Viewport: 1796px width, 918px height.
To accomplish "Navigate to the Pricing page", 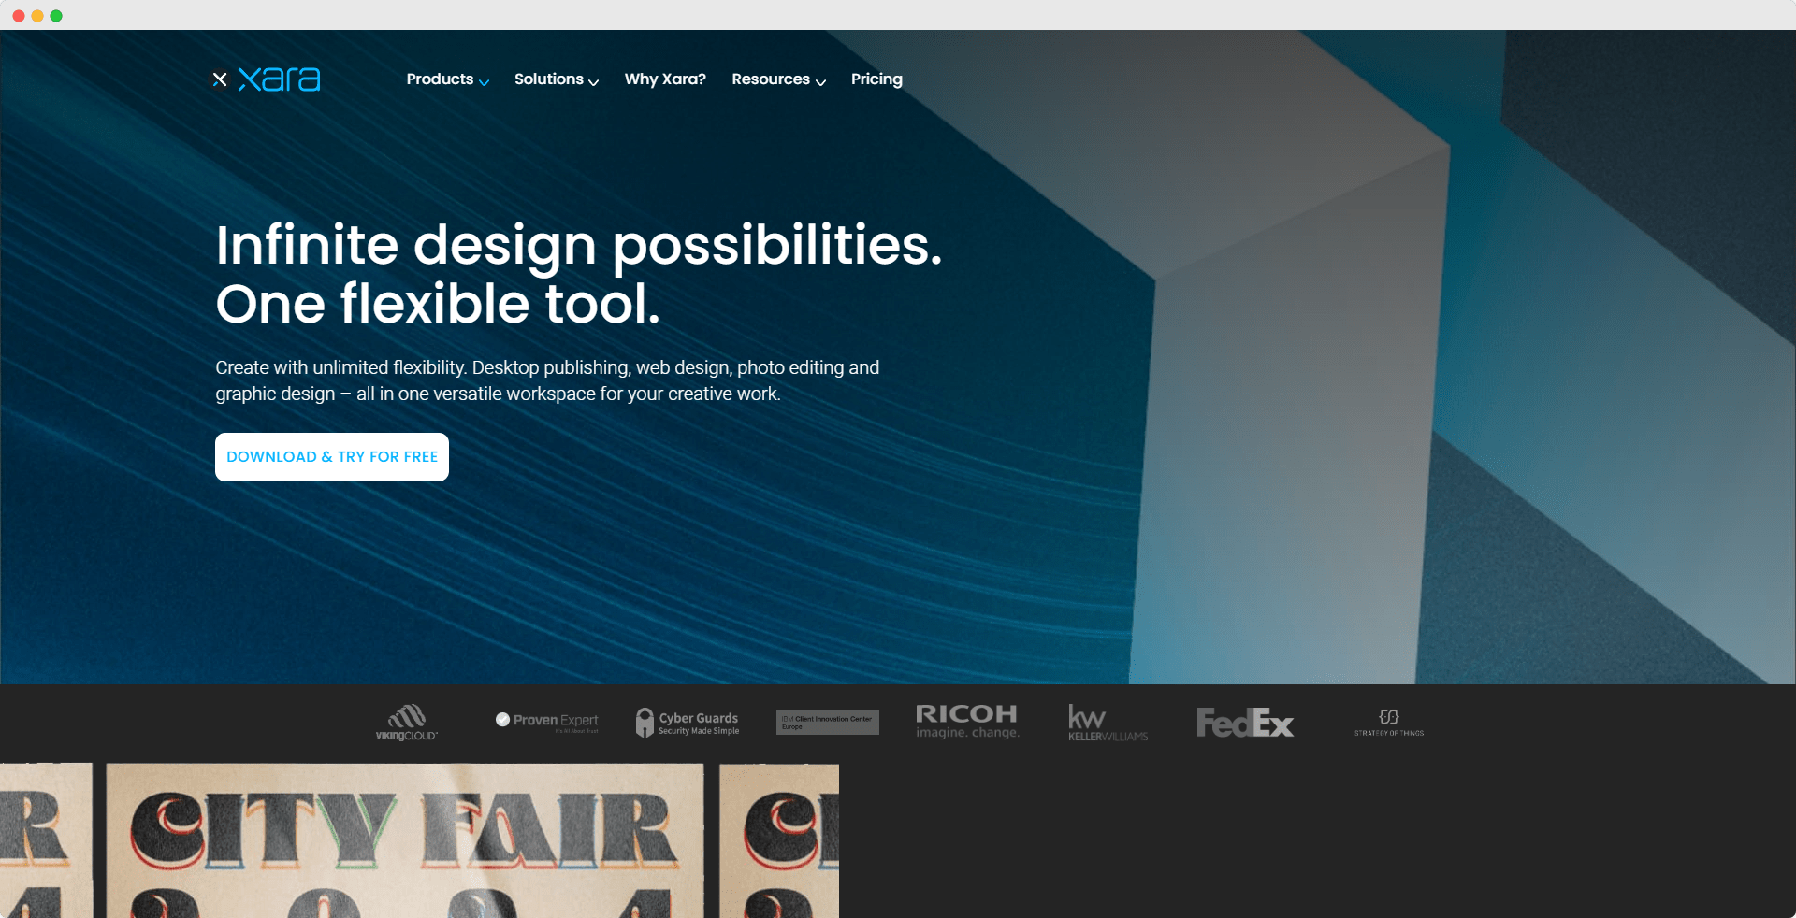I will click(x=876, y=79).
